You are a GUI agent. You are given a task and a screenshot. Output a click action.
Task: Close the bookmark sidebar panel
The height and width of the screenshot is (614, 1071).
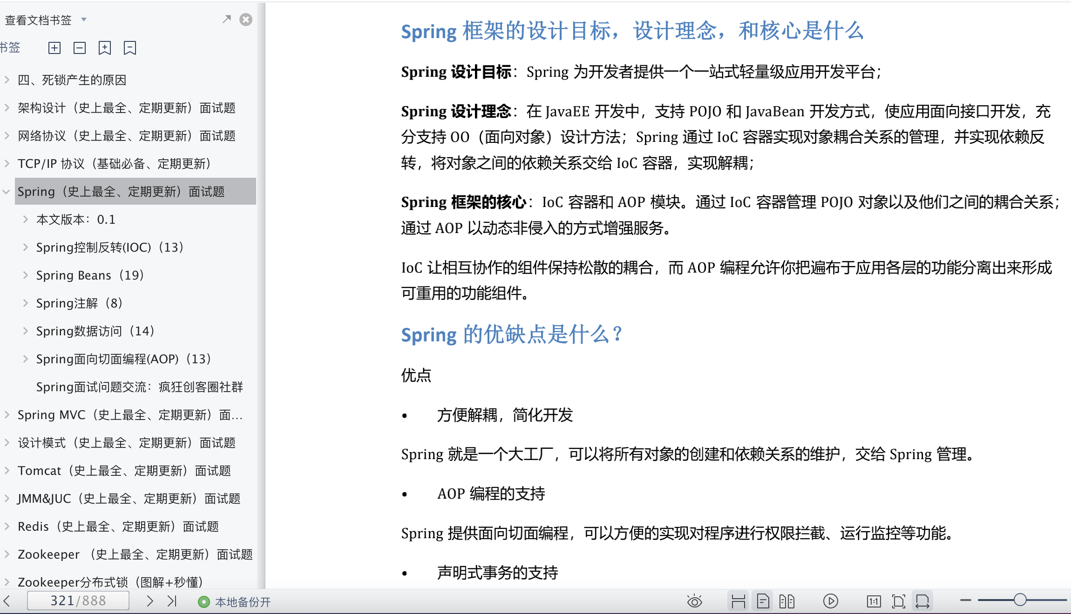(246, 19)
